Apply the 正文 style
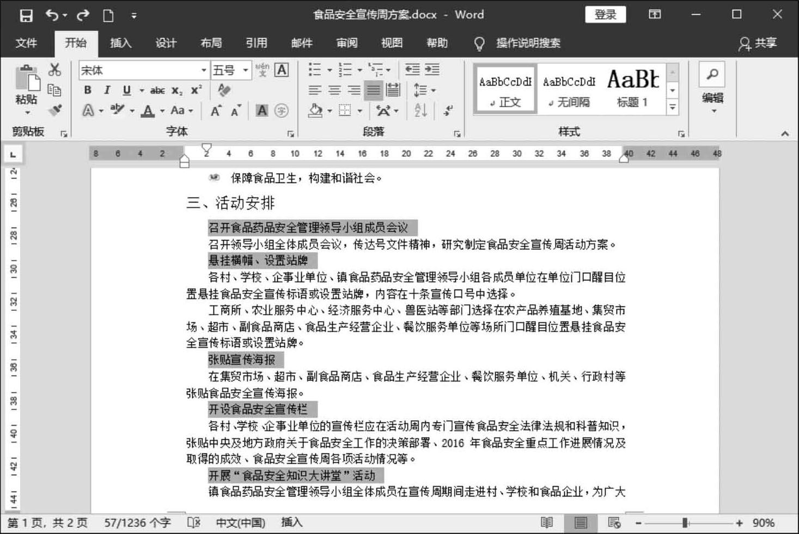This screenshot has width=799, height=534. pos(505,89)
